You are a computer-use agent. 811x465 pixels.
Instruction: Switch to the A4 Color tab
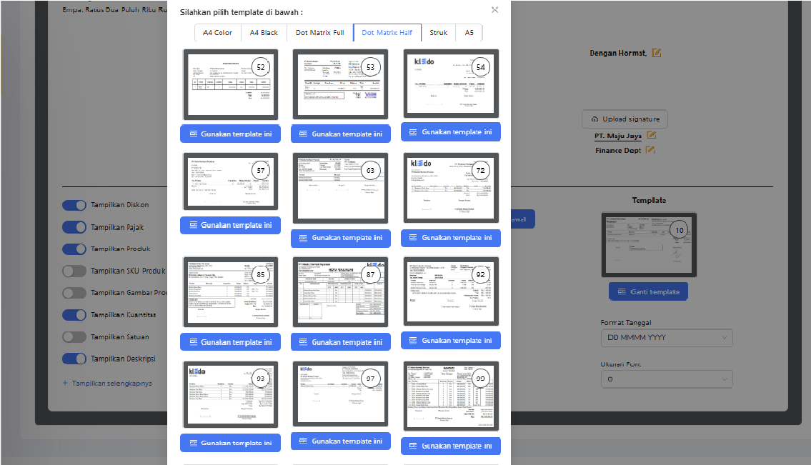point(217,32)
